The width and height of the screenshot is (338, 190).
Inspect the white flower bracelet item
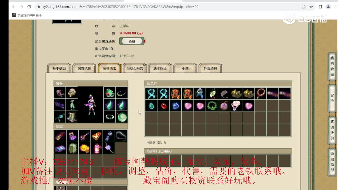coord(109,117)
